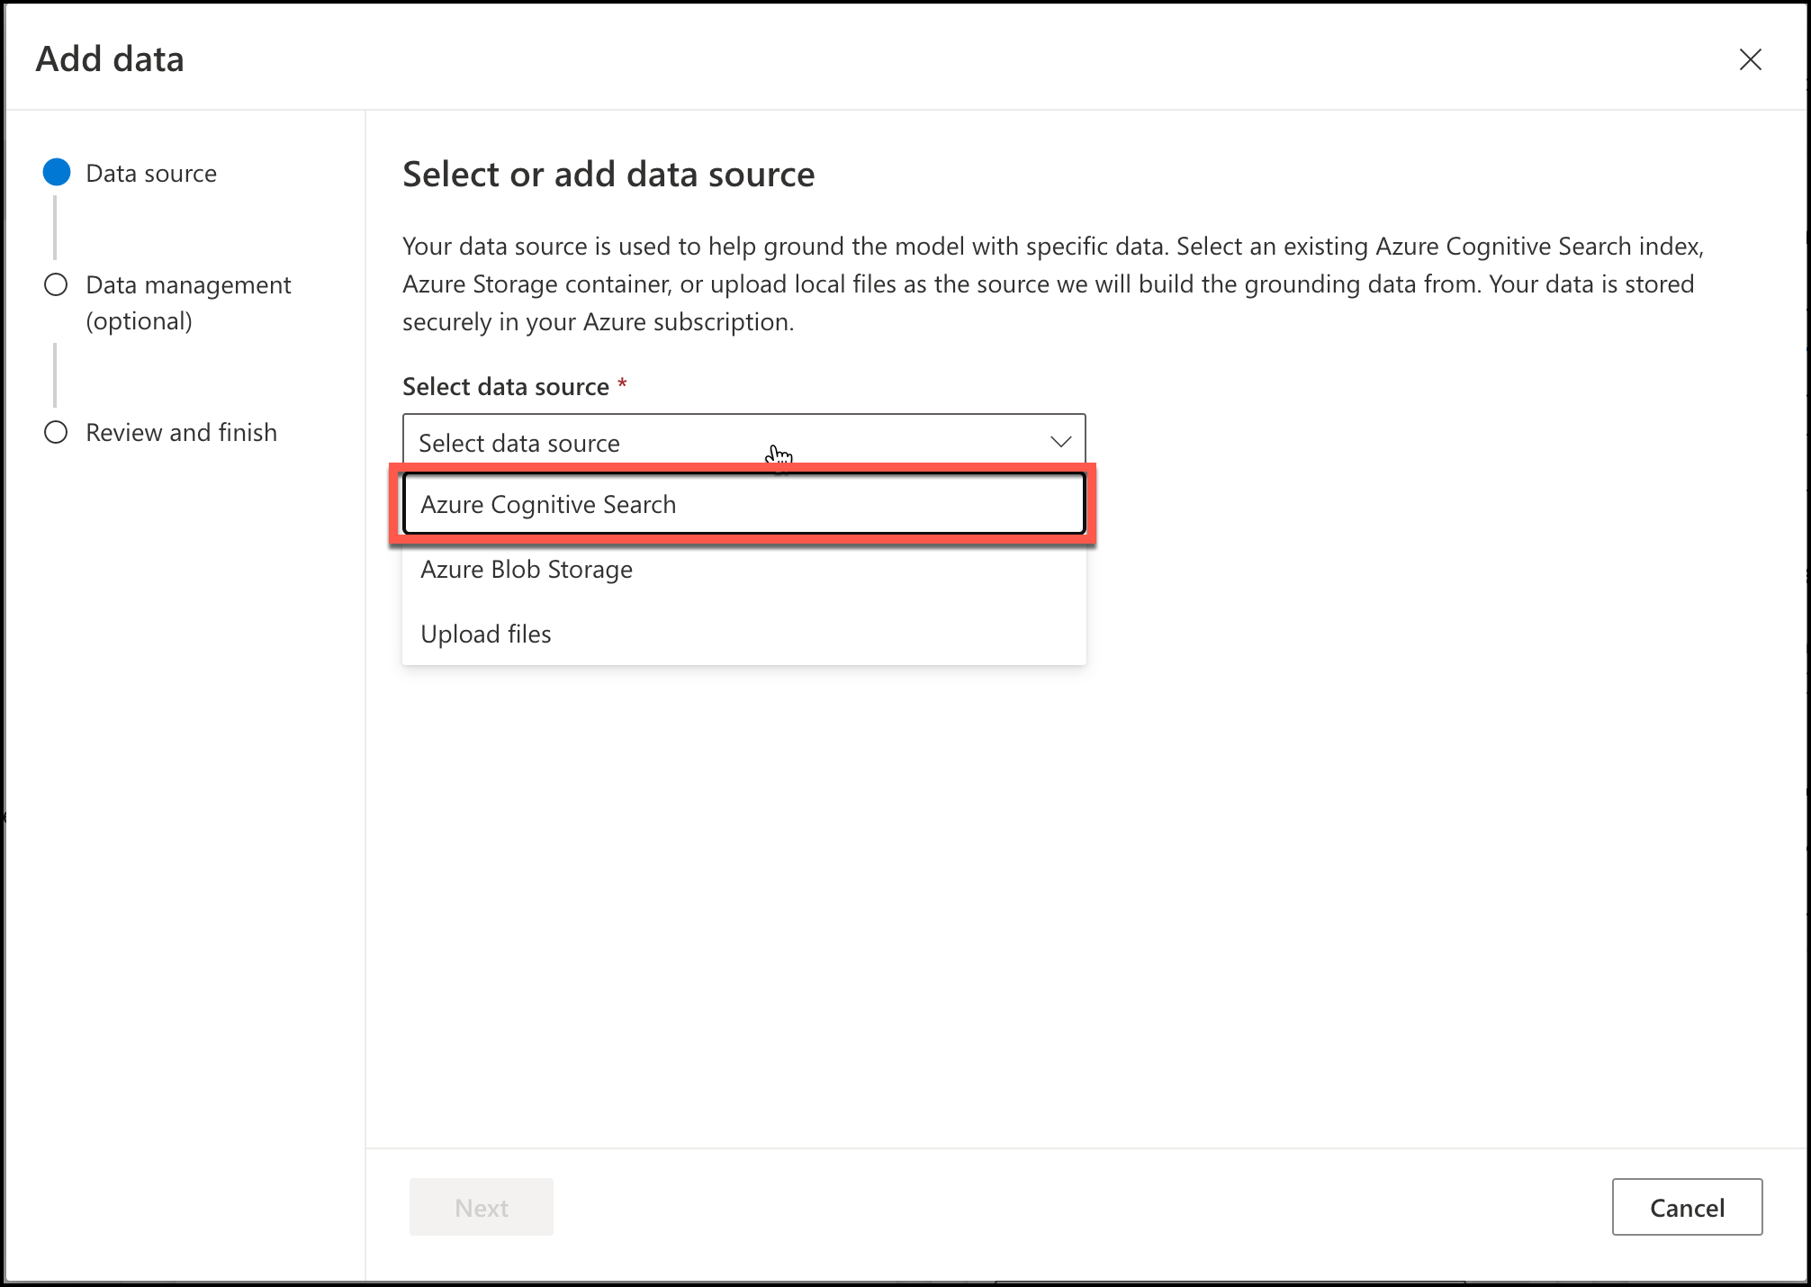Click the Add data dialog title
Viewport: 1811px width, 1287px height.
tap(110, 58)
